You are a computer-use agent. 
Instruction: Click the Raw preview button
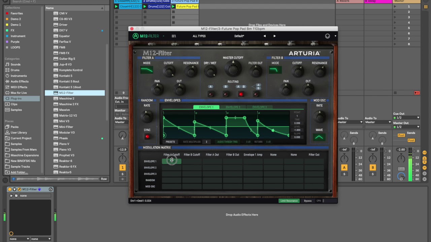point(104,179)
